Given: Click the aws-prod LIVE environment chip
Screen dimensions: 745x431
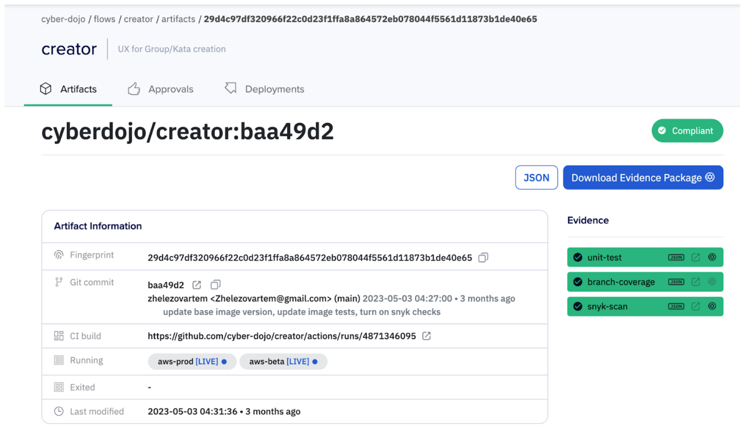Looking at the screenshot, I should coord(193,362).
